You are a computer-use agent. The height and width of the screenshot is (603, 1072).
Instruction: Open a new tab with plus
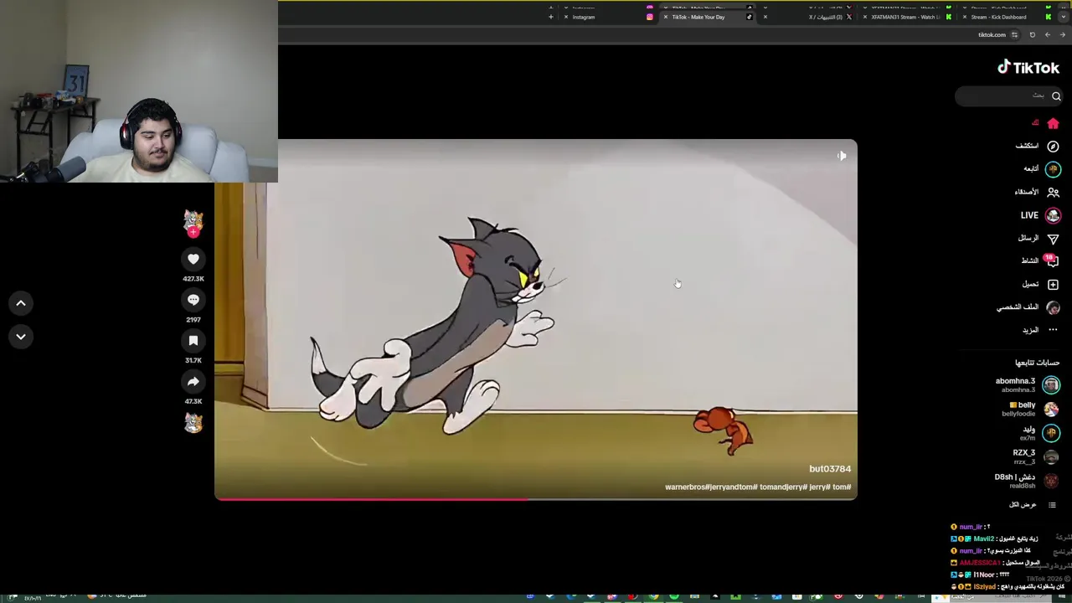point(550,17)
